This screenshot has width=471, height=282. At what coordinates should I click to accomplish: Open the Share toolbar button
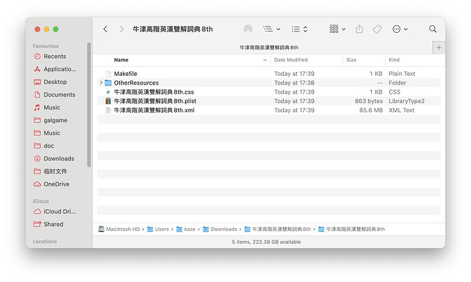pyautogui.click(x=359, y=29)
